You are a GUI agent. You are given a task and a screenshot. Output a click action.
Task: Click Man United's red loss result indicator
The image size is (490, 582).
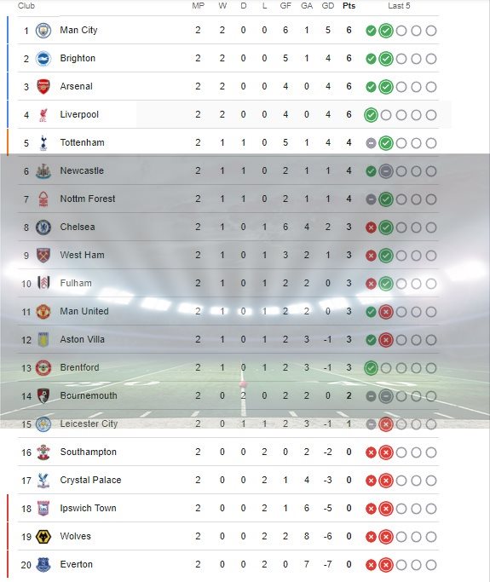click(386, 312)
